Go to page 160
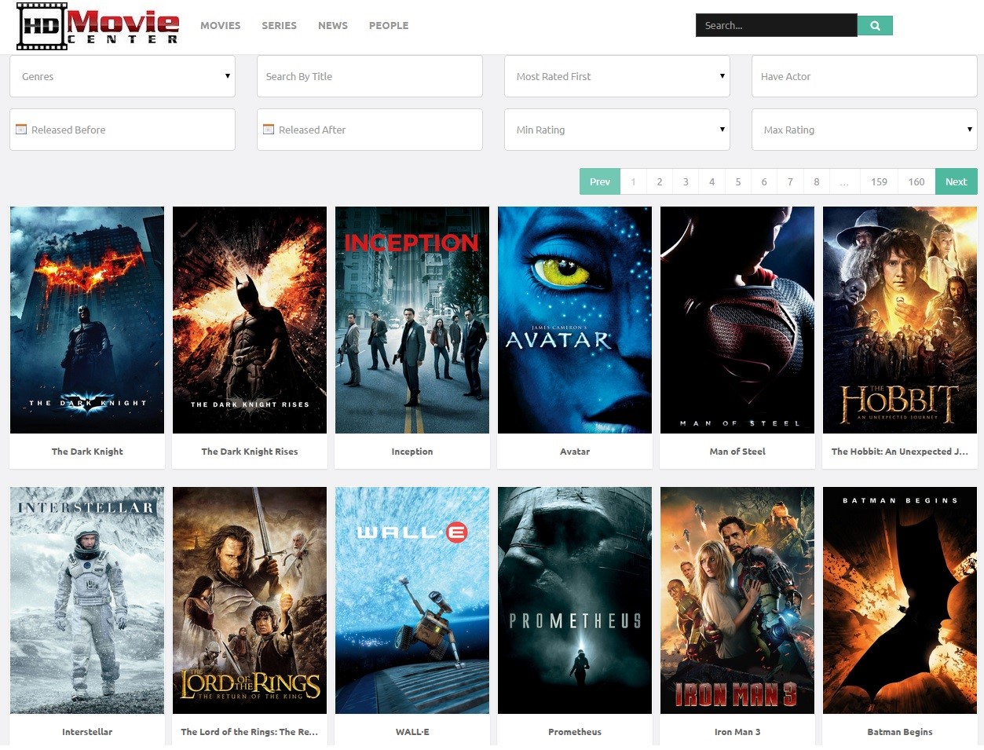 916,181
